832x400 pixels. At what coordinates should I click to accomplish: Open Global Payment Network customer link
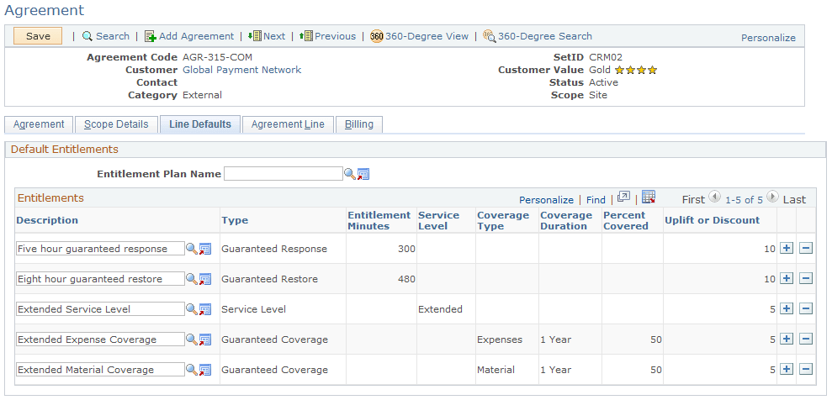[x=242, y=70]
